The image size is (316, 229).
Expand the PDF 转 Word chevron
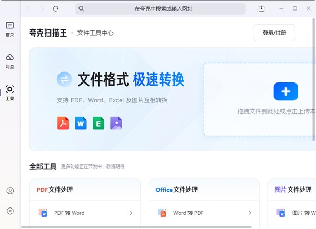(x=131, y=213)
